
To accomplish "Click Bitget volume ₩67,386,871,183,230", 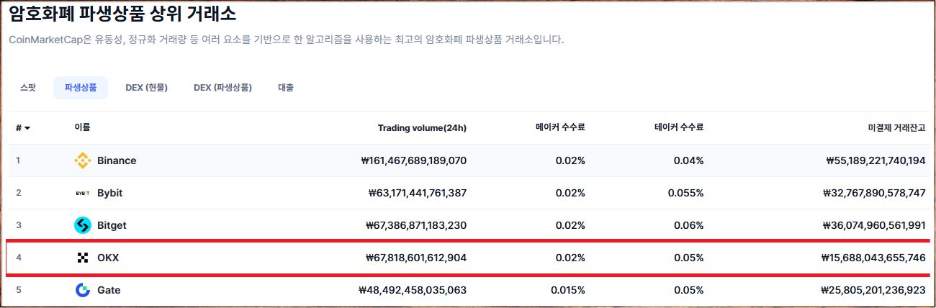I will [x=416, y=225].
